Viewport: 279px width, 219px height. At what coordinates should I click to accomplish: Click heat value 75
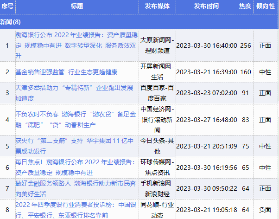(x=245, y=146)
